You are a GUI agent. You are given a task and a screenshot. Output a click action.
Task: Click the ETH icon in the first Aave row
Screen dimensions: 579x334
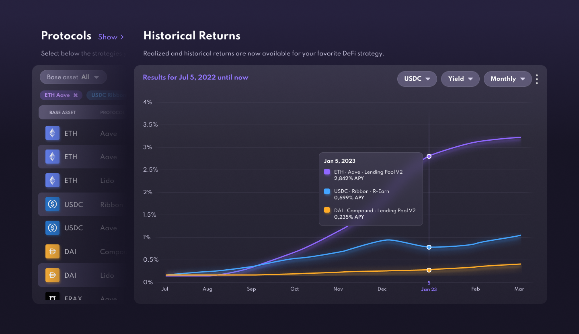[52, 133]
